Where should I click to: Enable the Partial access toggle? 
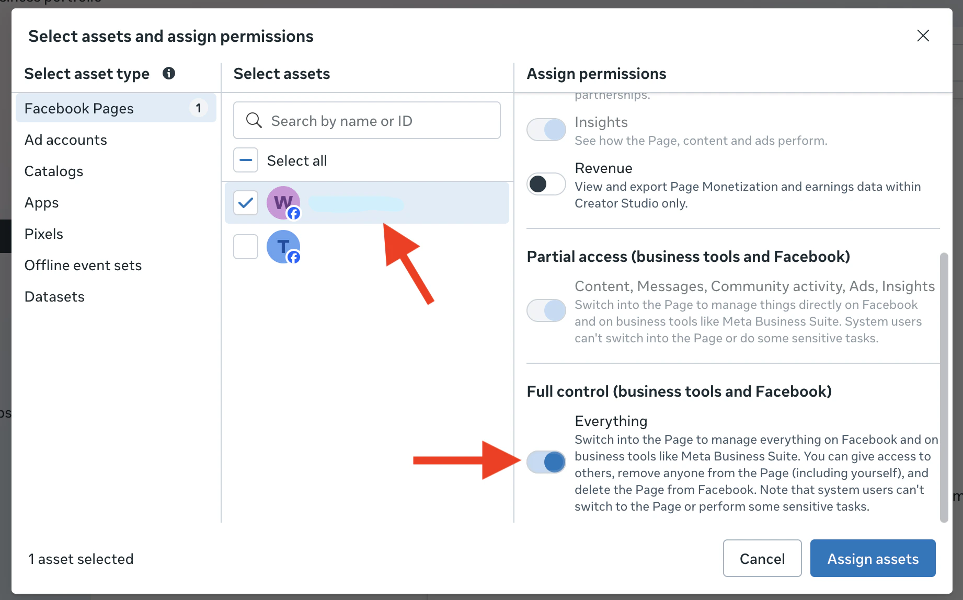[546, 310]
